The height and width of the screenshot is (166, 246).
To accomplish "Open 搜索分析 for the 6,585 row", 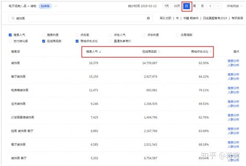I will point(233,142).
